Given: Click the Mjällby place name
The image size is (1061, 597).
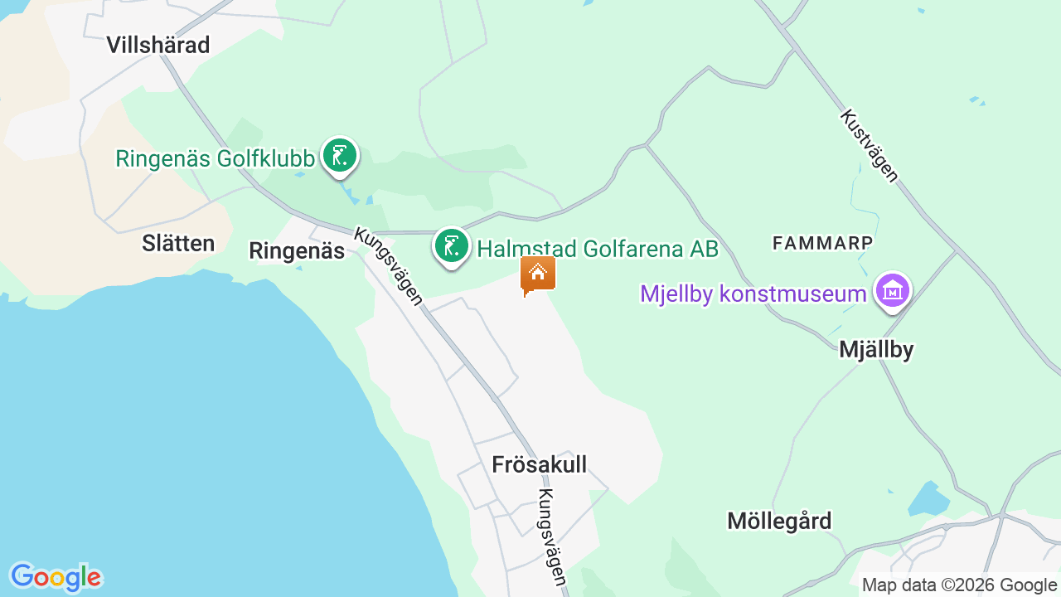Looking at the screenshot, I should pos(876,350).
